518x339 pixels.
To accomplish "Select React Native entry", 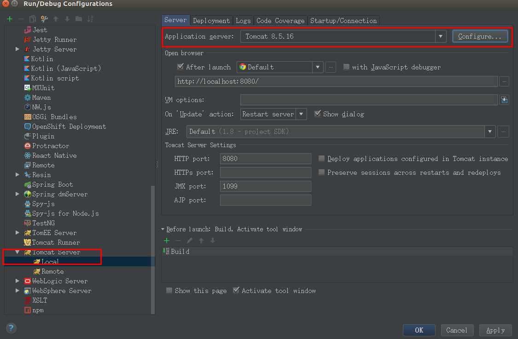I will [50, 155].
